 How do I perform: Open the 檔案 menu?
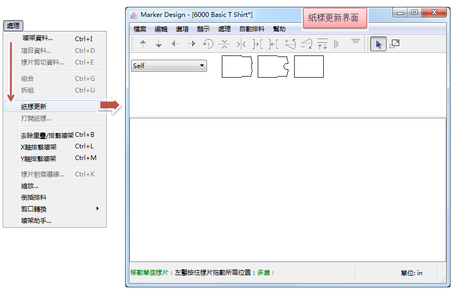[140, 29]
